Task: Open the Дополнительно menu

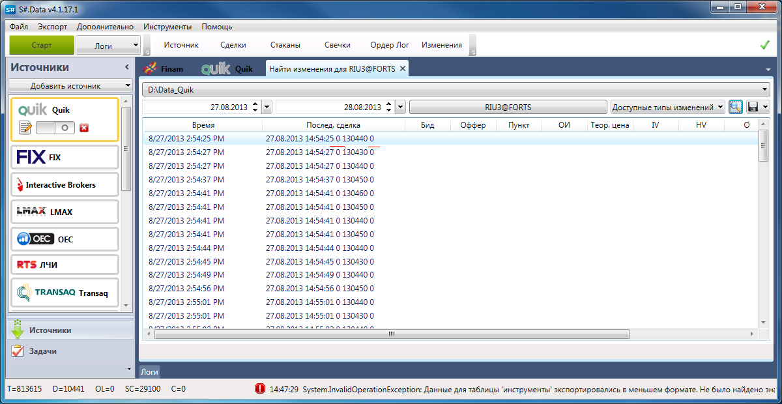Action: [x=105, y=27]
